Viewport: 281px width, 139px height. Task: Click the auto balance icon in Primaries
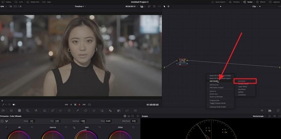click(x=2, y=121)
